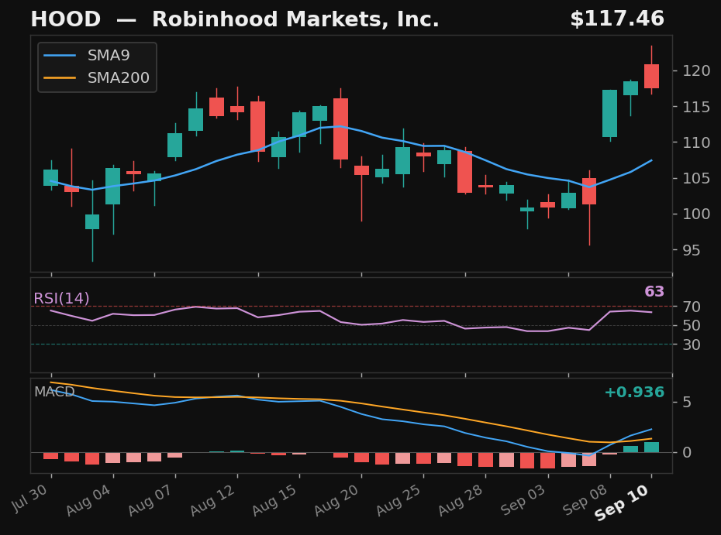This screenshot has height=535, width=721.
Task: Click the 100 price axis label
Action: coord(696,214)
